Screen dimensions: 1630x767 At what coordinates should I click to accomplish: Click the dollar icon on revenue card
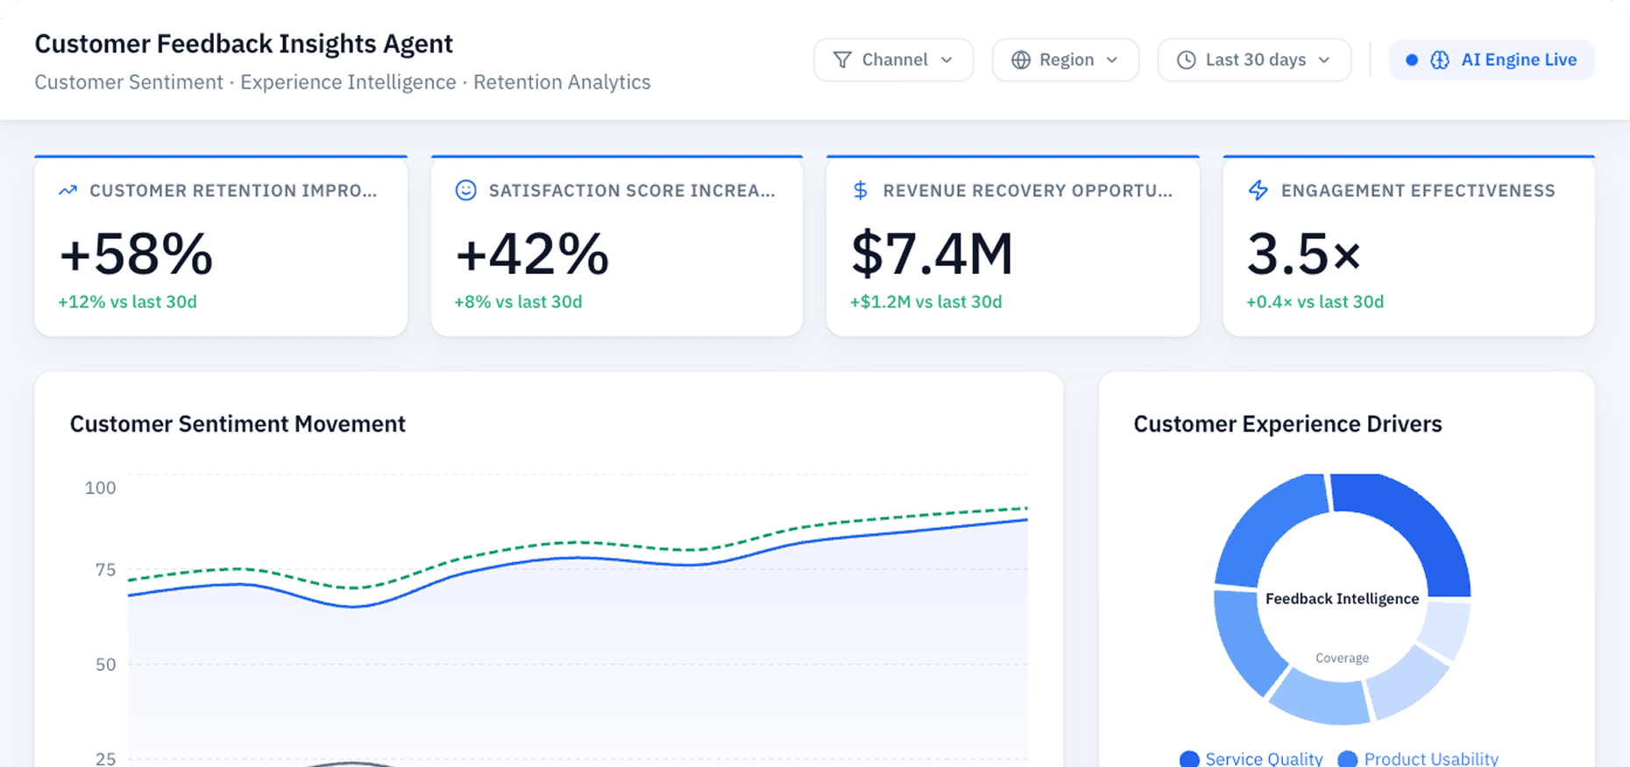[861, 190]
